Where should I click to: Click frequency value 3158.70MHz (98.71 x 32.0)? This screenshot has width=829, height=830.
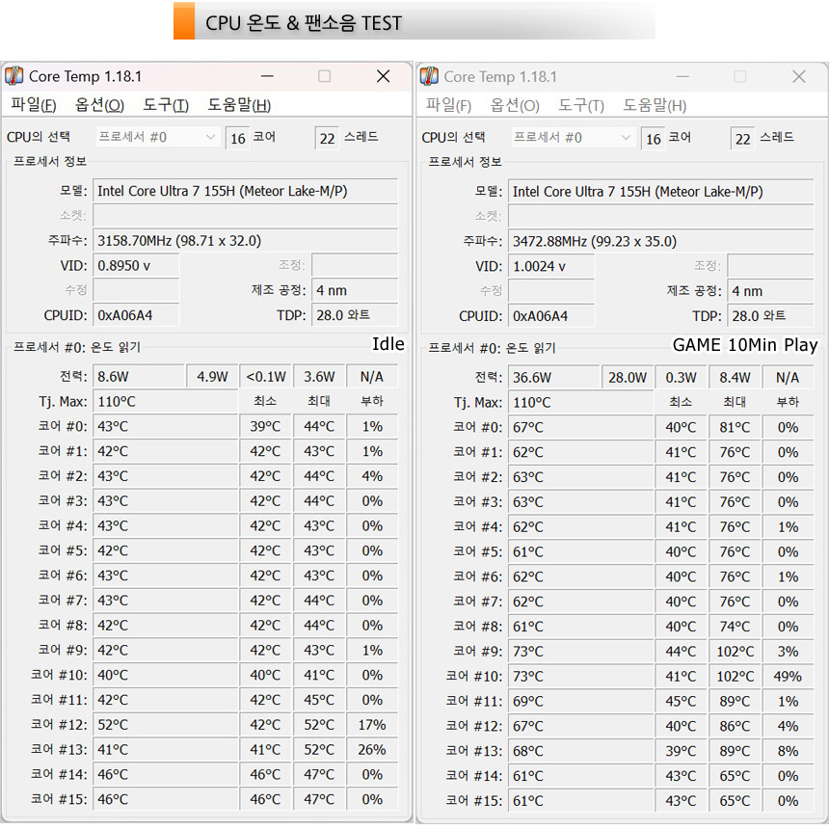pyautogui.click(x=245, y=241)
